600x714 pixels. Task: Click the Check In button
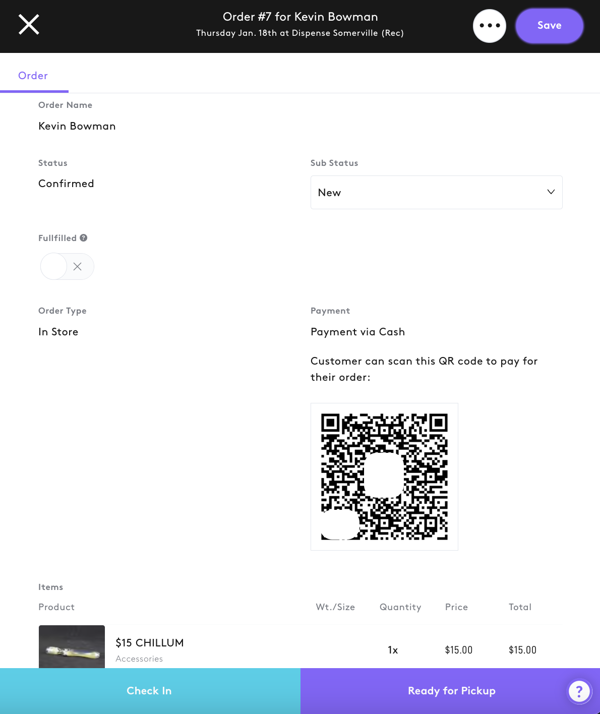coord(150,691)
